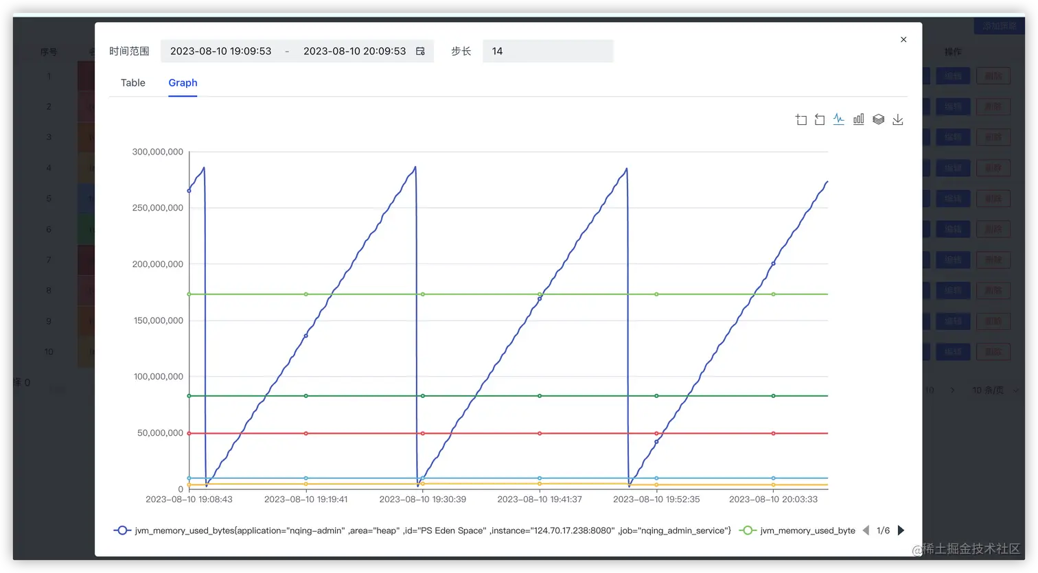Open the calendar icon in time range
The image size is (1038, 573).
(x=420, y=51)
